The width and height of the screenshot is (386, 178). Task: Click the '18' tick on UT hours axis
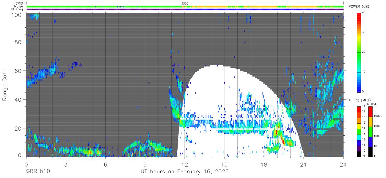pos(264,164)
